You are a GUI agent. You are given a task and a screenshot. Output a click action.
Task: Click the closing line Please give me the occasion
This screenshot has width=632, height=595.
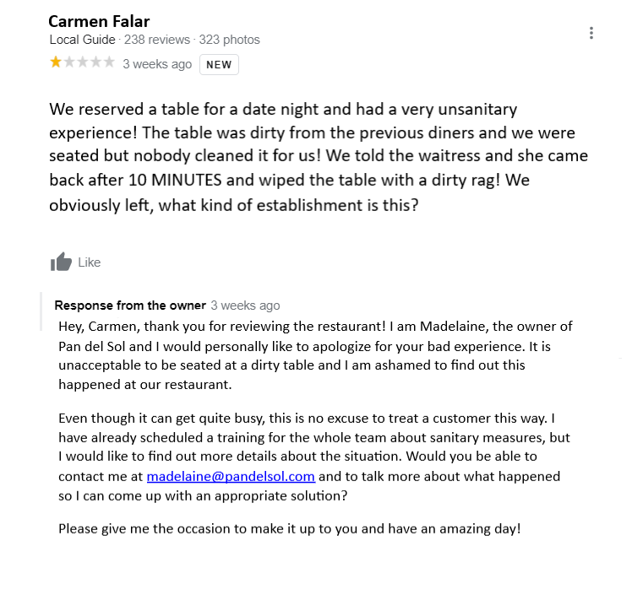(290, 528)
